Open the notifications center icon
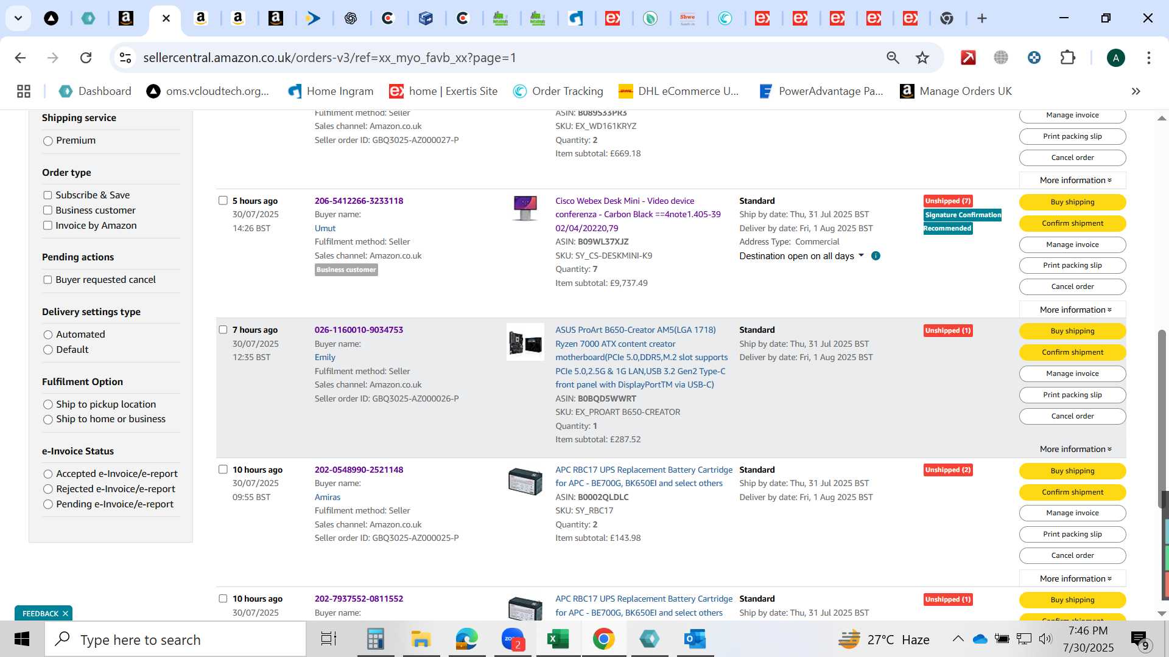 (x=1140, y=639)
